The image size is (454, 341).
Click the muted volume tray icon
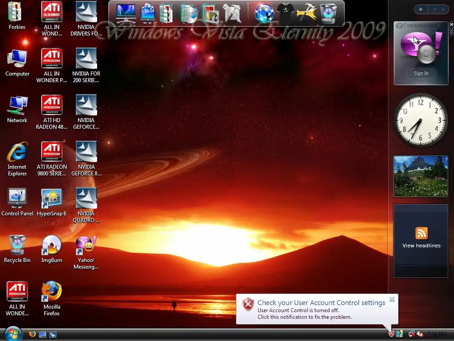pos(420,334)
